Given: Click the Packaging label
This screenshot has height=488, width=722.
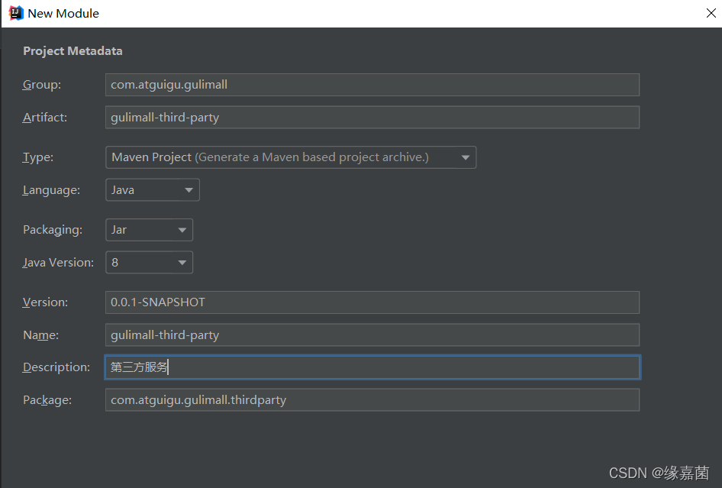Looking at the screenshot, I should tap(53, 230).
